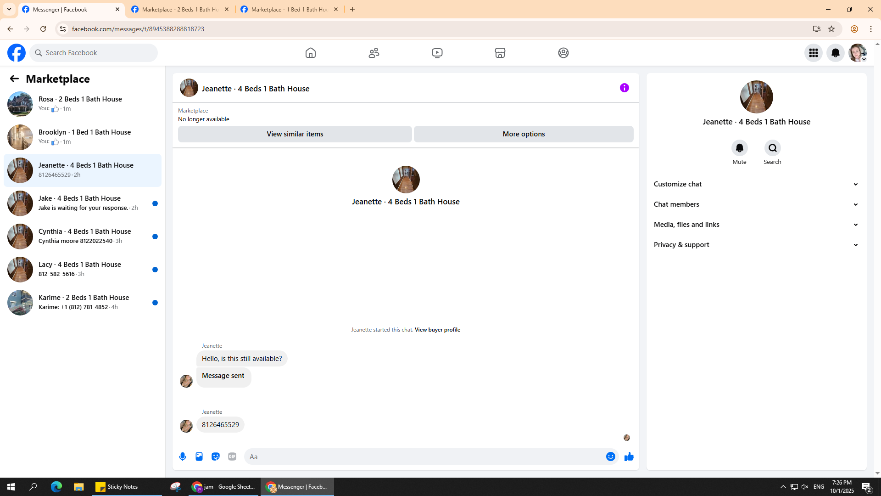Open Lacy 4 Beds 1 Bath conversation
Viewport: 881px width, 496px height.
[x=83, y=270]
